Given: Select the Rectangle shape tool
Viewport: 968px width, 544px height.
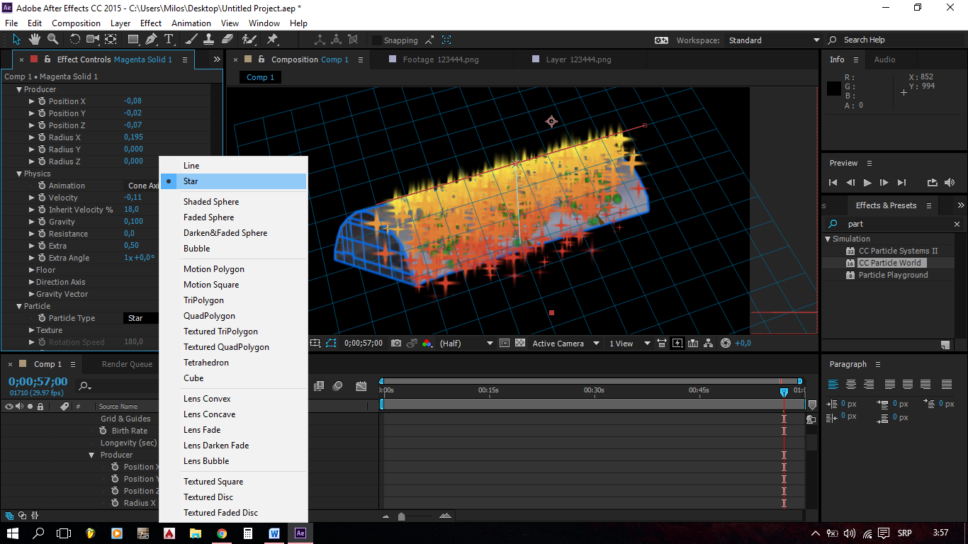Looking at the screenshot, I should (x=133, y=39).
